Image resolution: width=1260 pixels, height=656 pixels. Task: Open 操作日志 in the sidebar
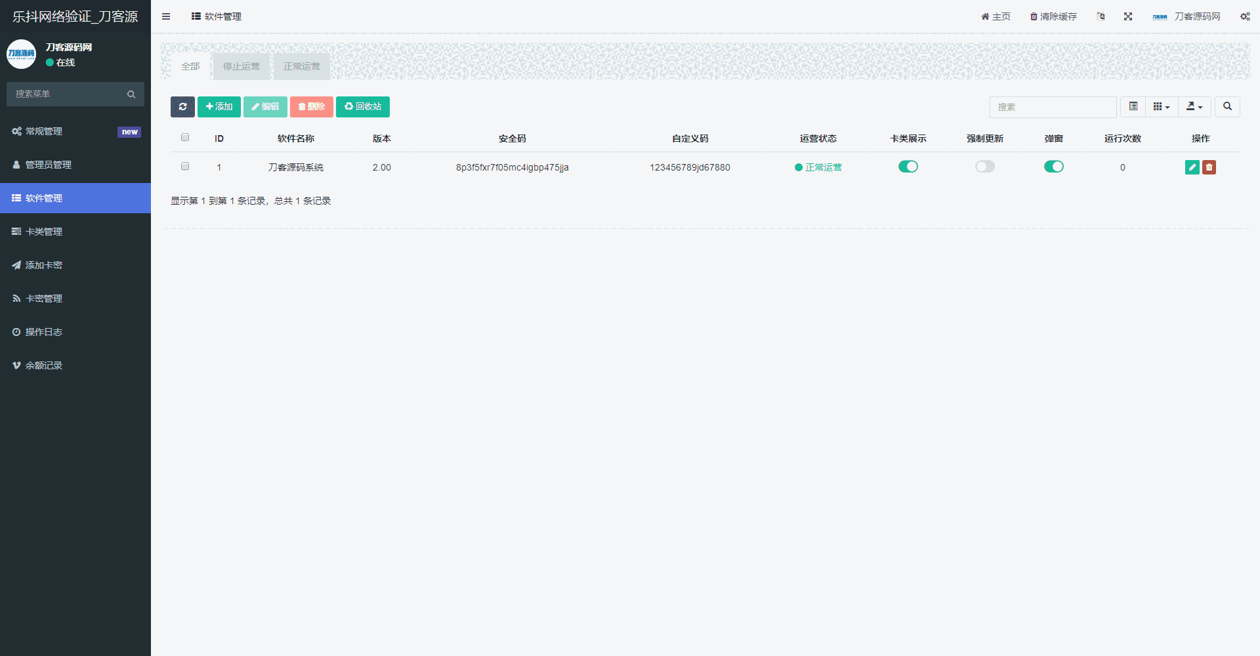point(75,332)
